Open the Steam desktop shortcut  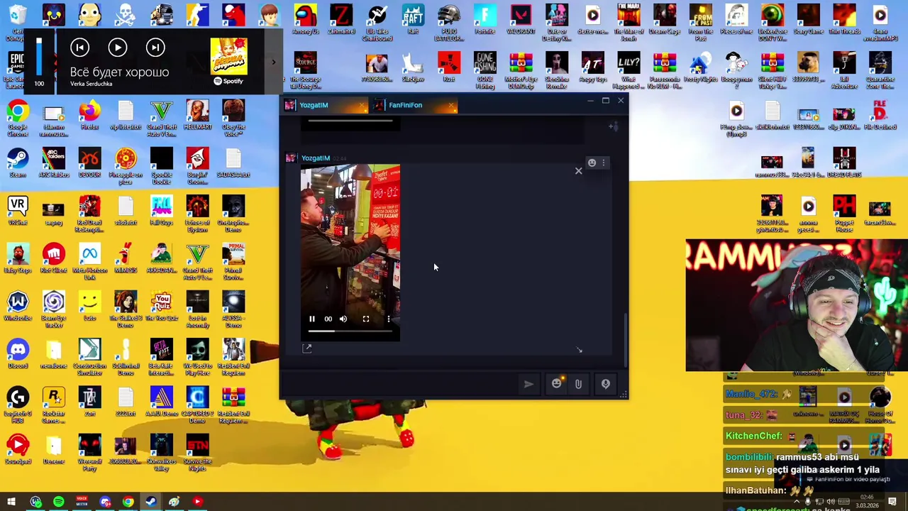click(x=18, y=163)
